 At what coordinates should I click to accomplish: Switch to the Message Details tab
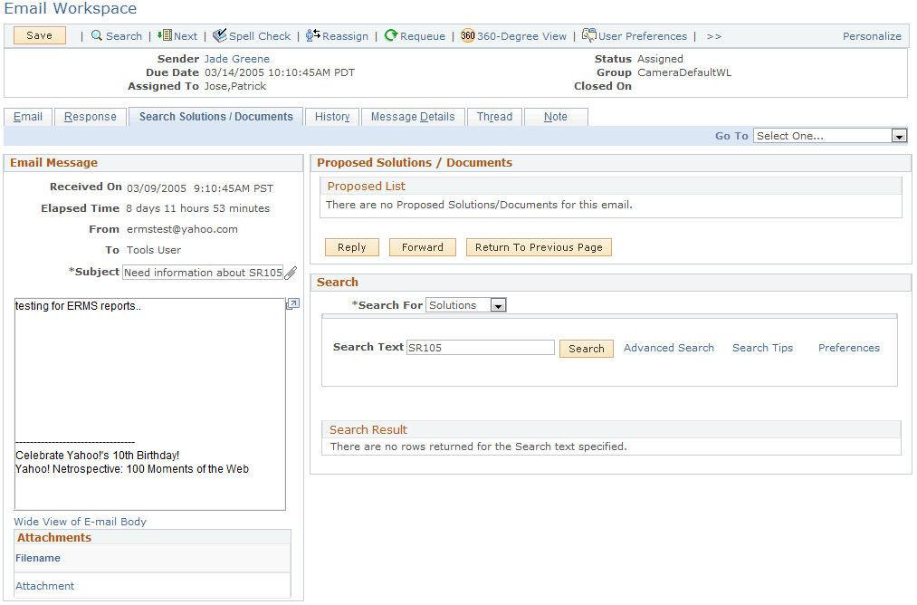(x=413, y=117)
